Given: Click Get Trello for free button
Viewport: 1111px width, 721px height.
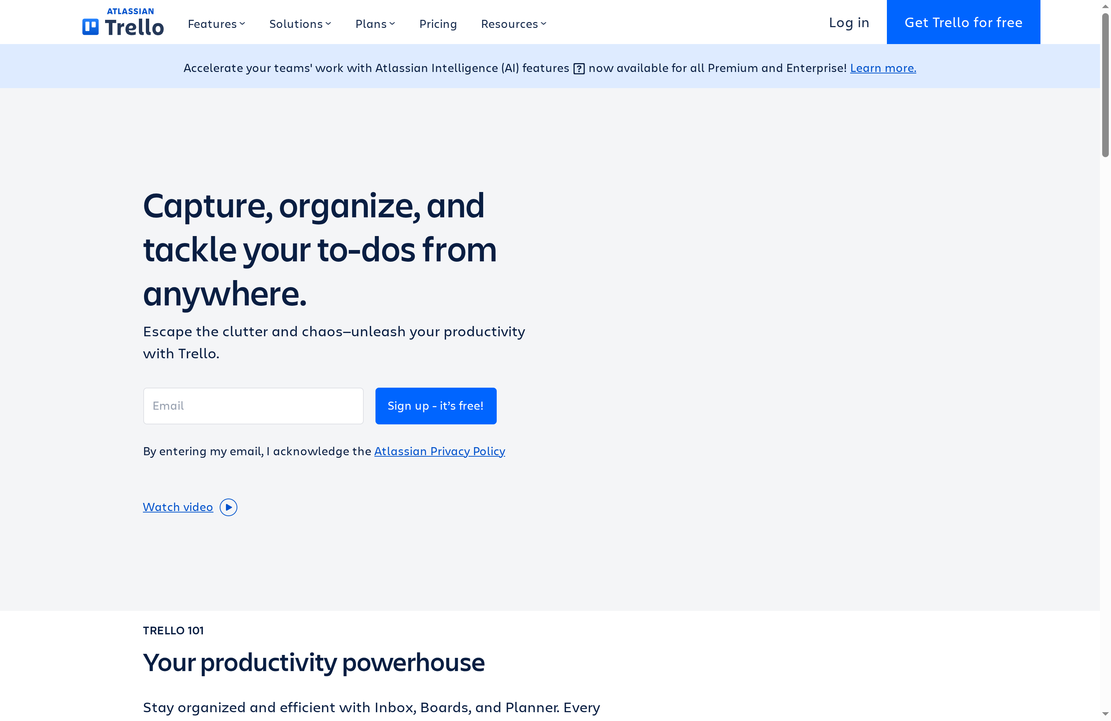Looking at the screenshot, I should tap(963, 22).
